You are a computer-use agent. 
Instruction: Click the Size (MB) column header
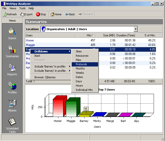click(105, 35)
